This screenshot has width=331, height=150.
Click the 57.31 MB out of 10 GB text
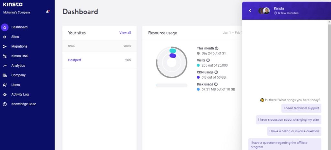[x=218, y=89]
